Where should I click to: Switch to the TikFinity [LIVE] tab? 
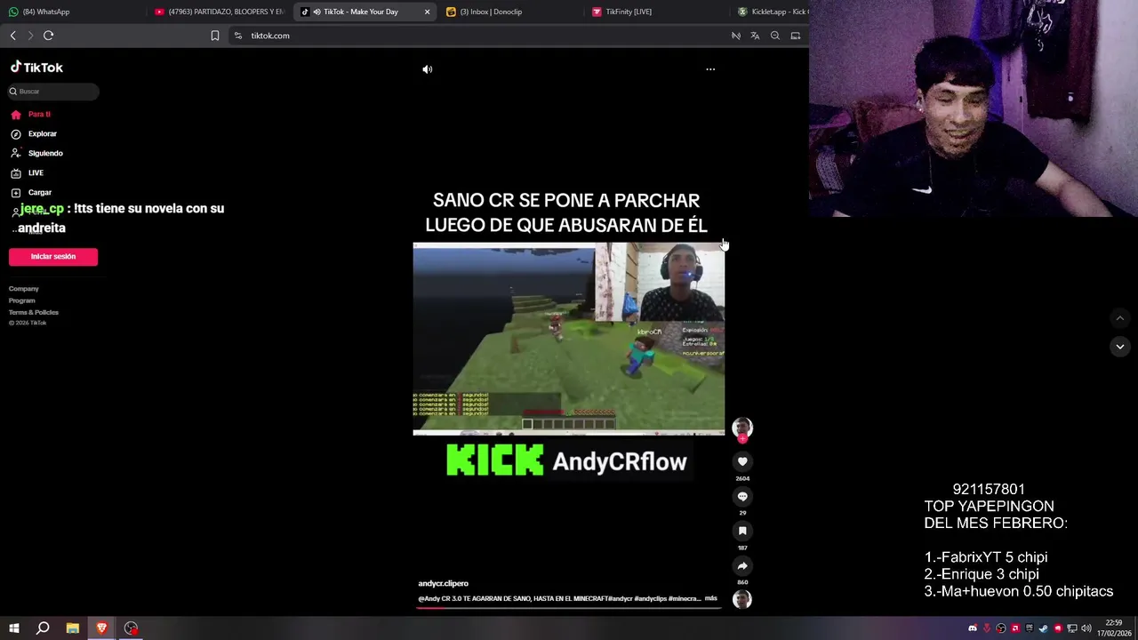(658, 12)
